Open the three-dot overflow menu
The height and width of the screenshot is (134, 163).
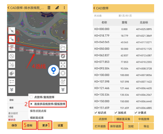tap(64, 8)
